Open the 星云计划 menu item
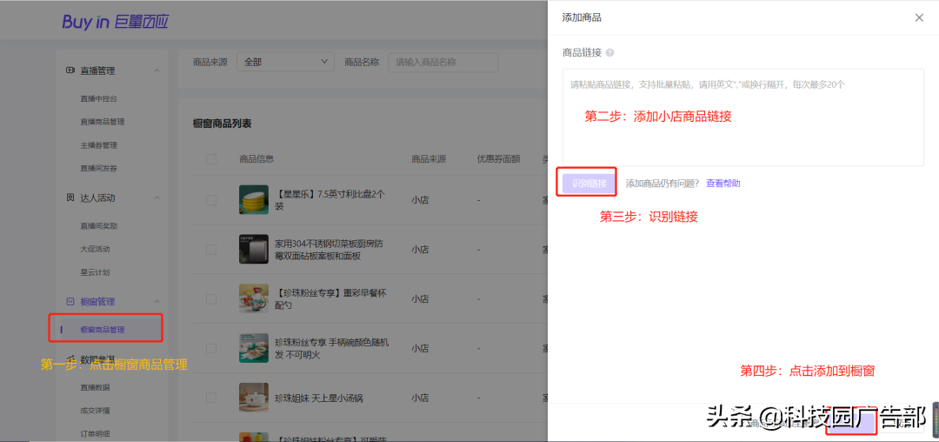The width and height of the screenshot is (939, 442). tap(95, 272)
